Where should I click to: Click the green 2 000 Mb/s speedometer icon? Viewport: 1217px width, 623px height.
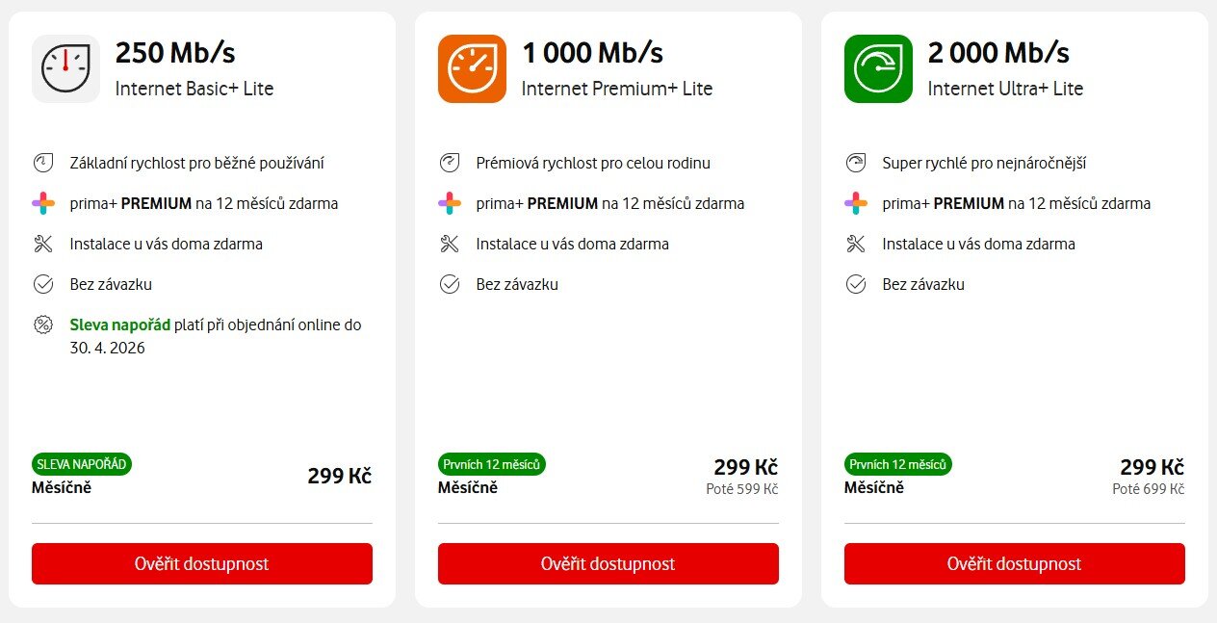coord(878,68)
